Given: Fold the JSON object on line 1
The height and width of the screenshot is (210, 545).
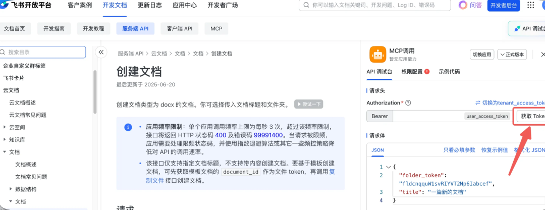Looking at the screenshot, I should pyautogui.click(x=388, y=167).
